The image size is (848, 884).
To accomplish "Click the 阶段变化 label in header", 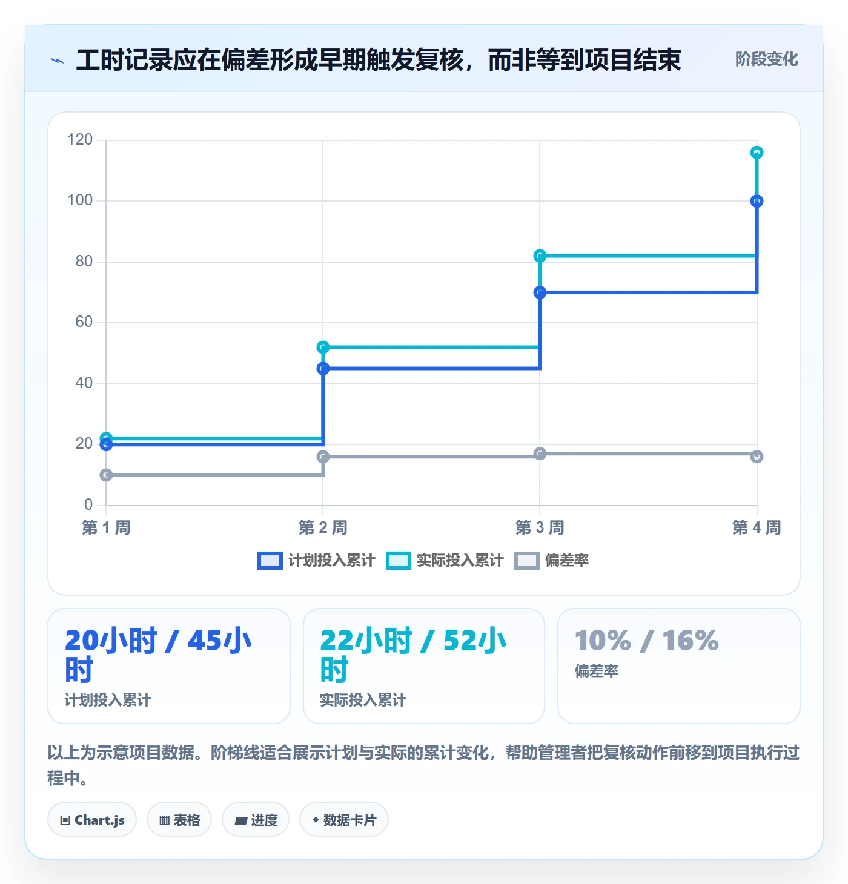I will point(766,59).
